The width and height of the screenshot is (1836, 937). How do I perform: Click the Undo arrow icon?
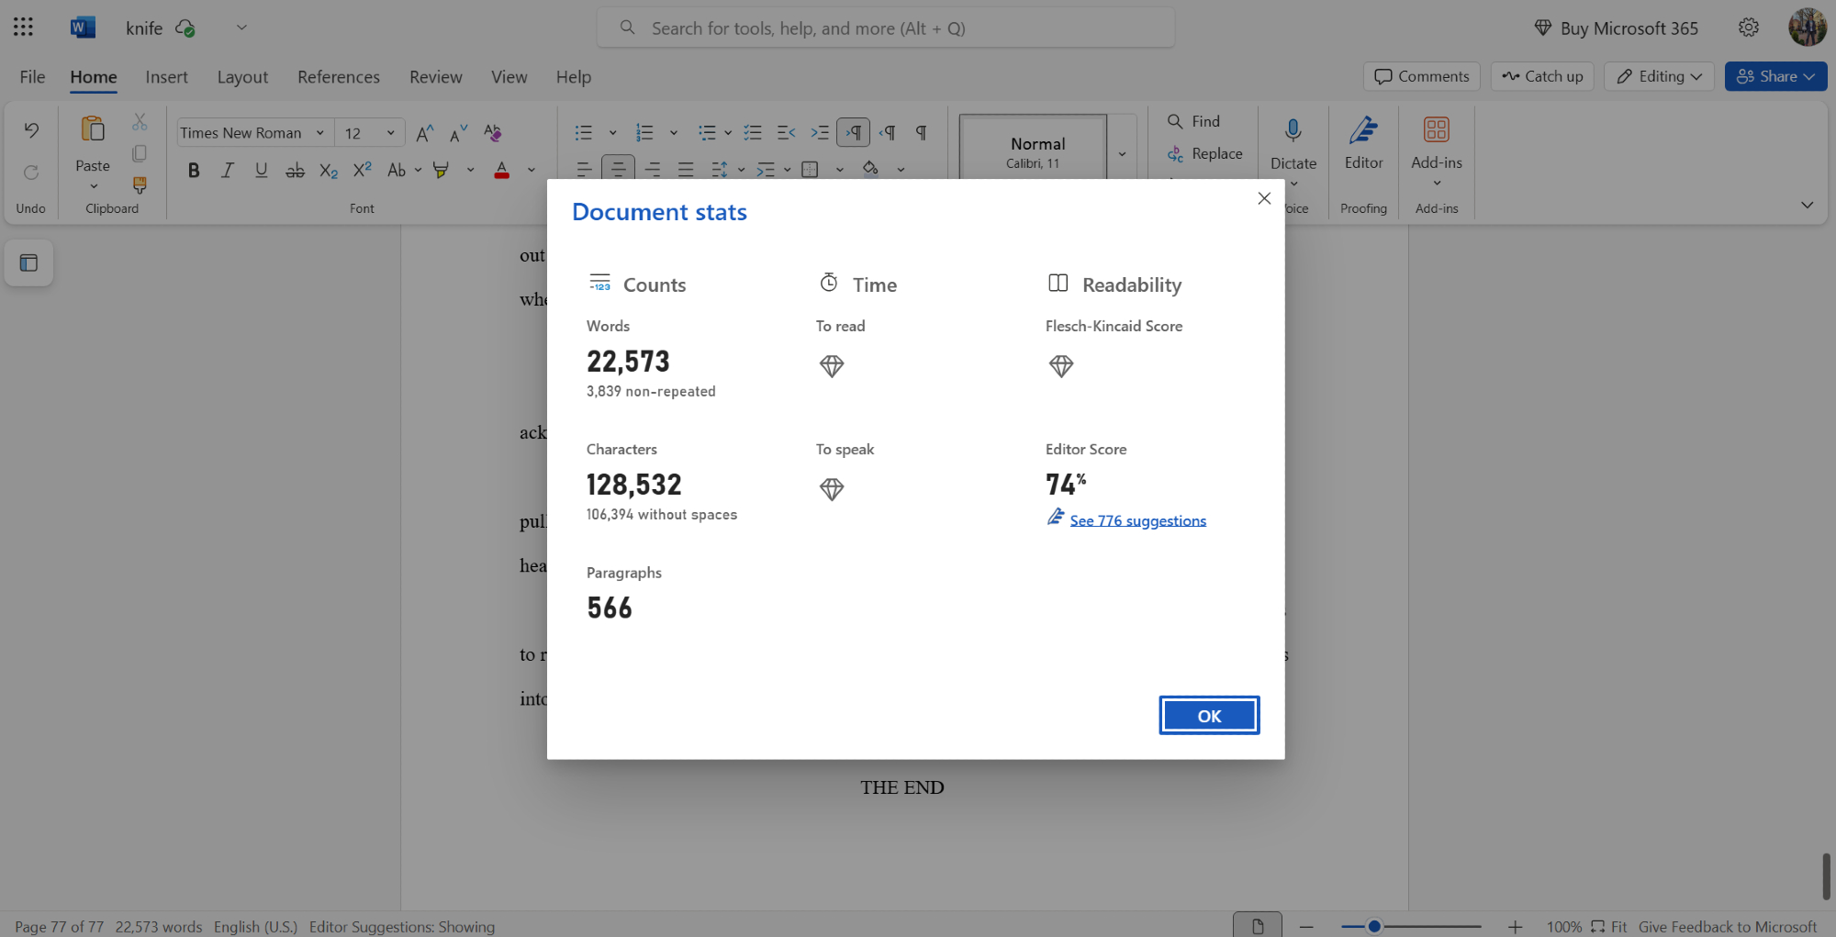click(31, 130)
